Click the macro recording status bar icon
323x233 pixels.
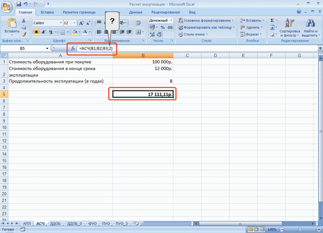(x=22, y=229)
